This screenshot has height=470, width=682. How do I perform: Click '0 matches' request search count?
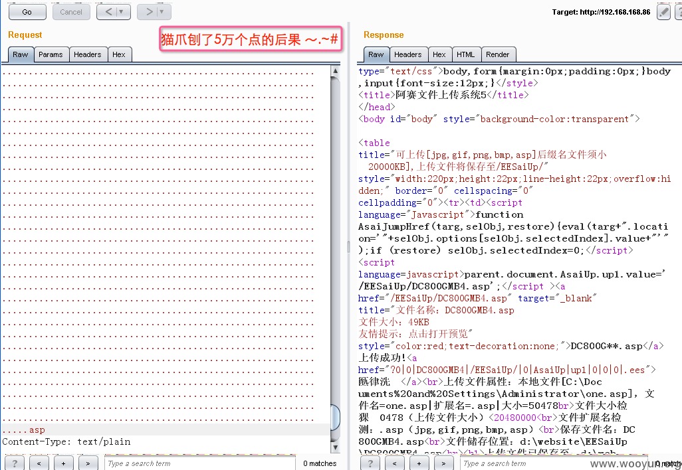click(320, 463)
